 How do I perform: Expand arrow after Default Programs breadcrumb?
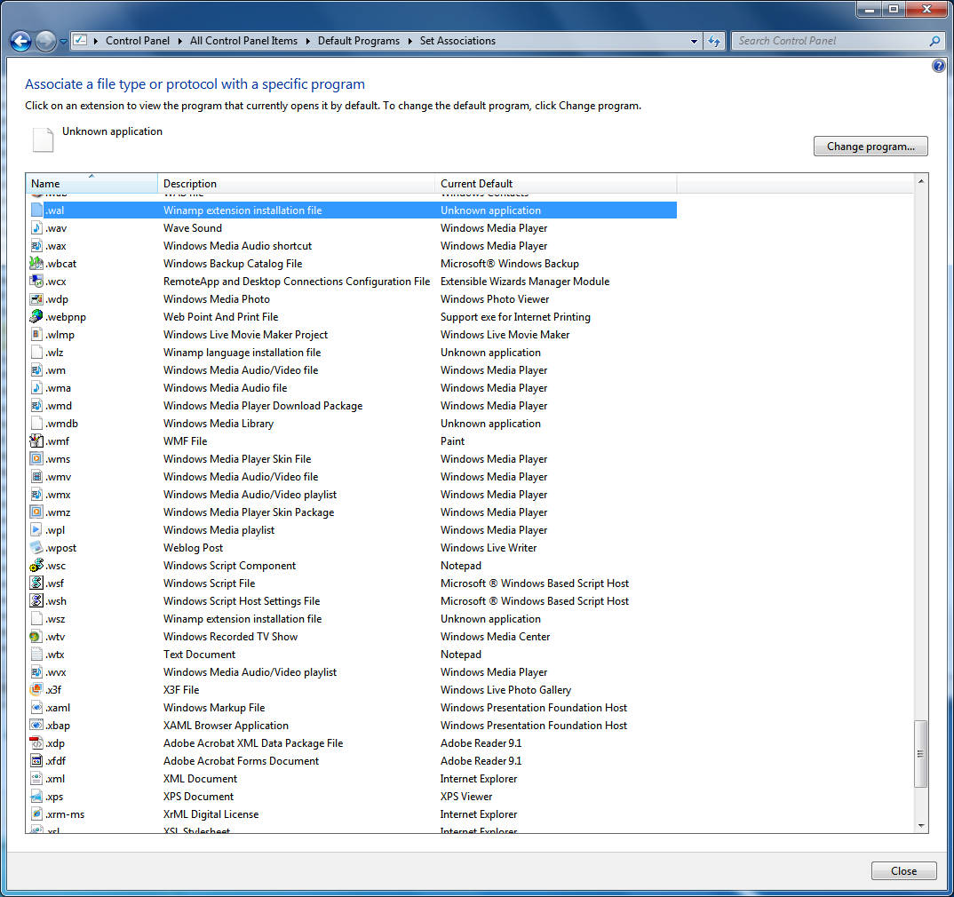pyautogui.click(x=410, y=42)
